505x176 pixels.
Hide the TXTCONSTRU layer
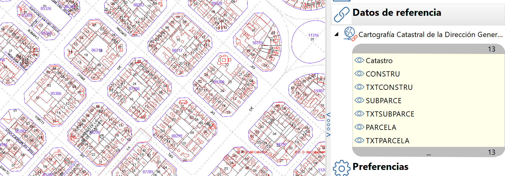click(x=359, y=87)
